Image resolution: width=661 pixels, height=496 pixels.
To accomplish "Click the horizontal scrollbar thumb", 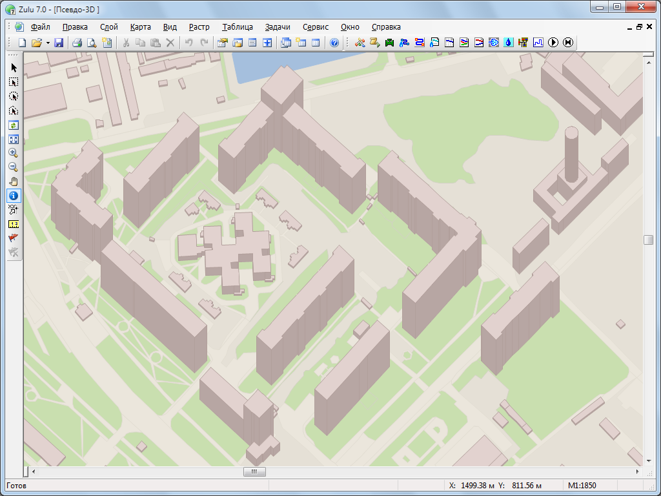I will click(254, 472).
